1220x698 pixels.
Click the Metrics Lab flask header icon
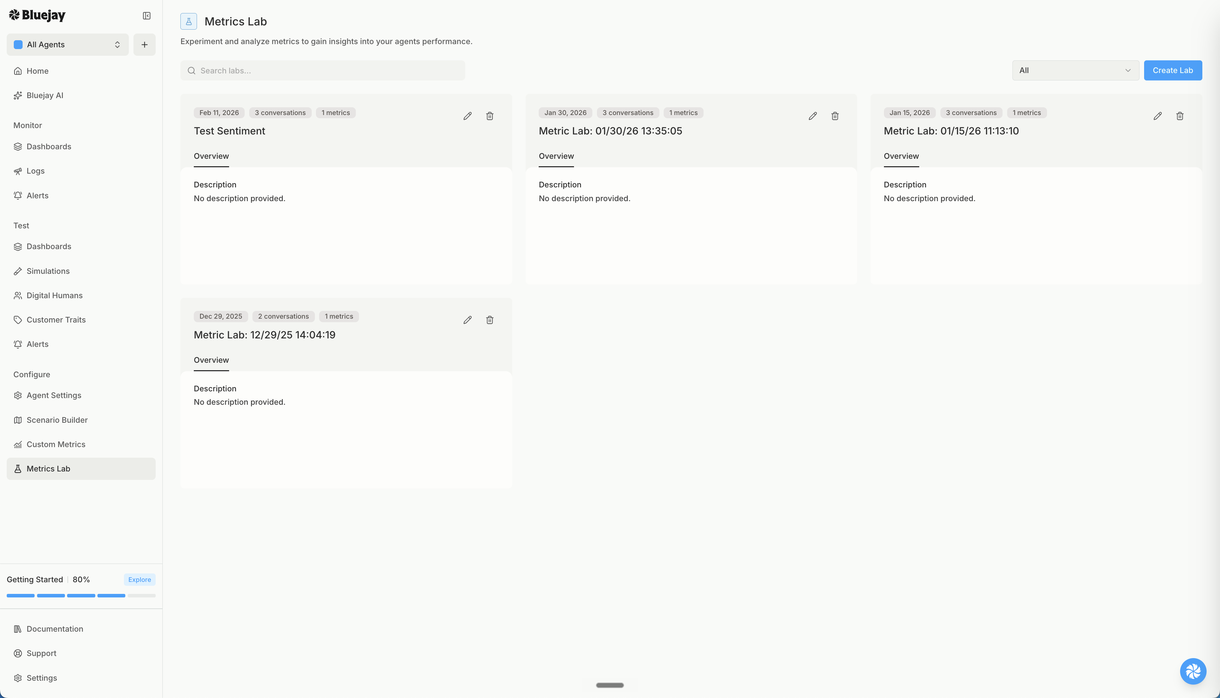click(189, 22)
